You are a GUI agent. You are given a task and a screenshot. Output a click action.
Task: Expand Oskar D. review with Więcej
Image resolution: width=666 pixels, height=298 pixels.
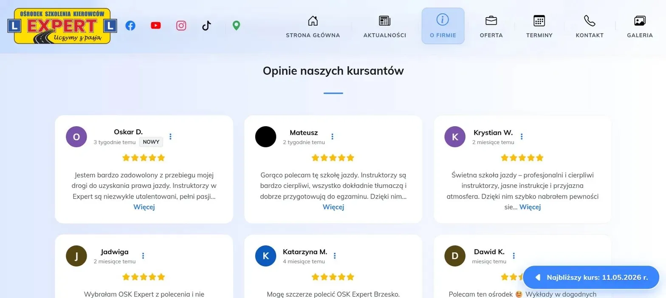click(144, 207)
